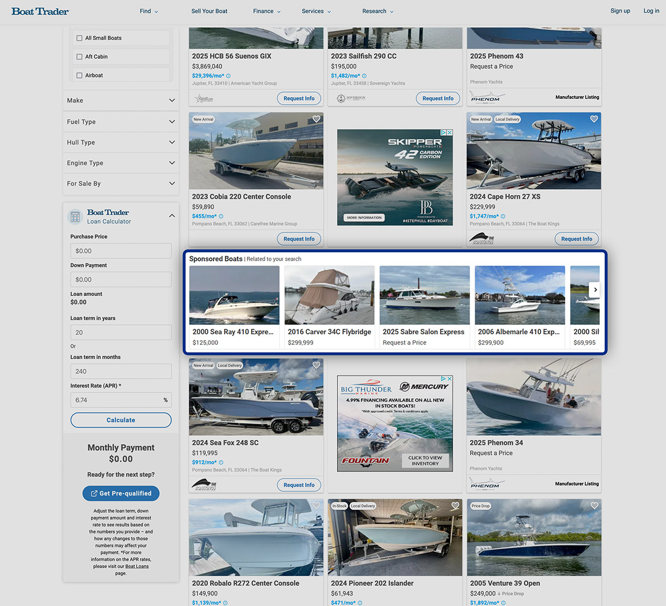The image size is (666, 606).
Task: Check the All Small Boats checkbox
Action: [79, 38]
